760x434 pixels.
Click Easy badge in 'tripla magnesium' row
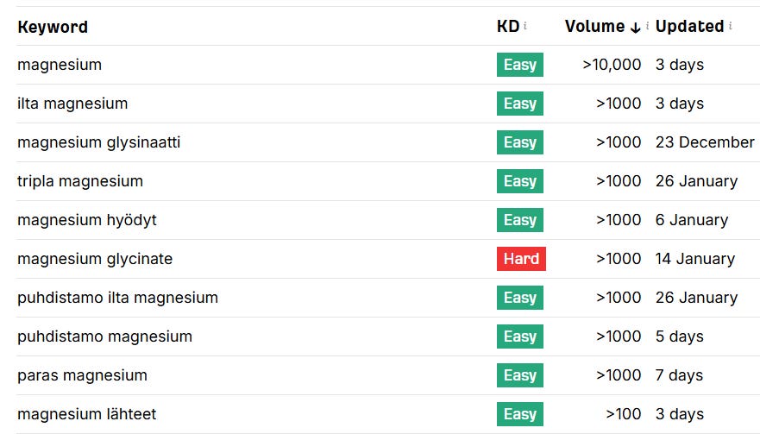520,181
